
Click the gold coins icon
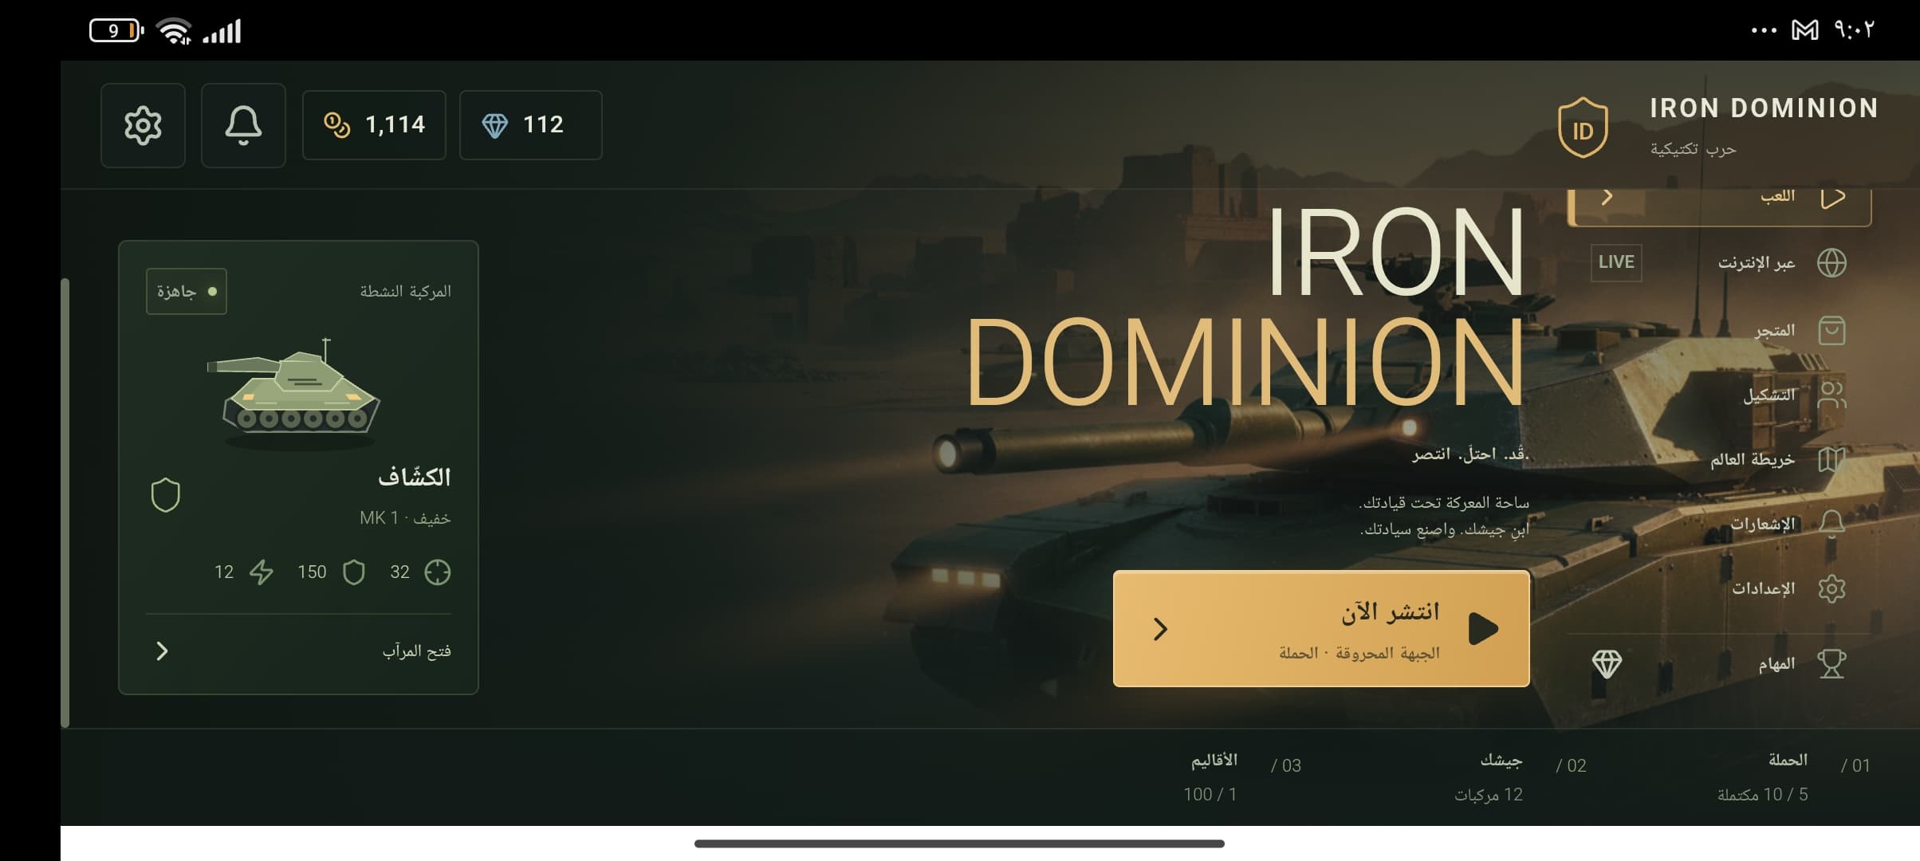[336, 125]
